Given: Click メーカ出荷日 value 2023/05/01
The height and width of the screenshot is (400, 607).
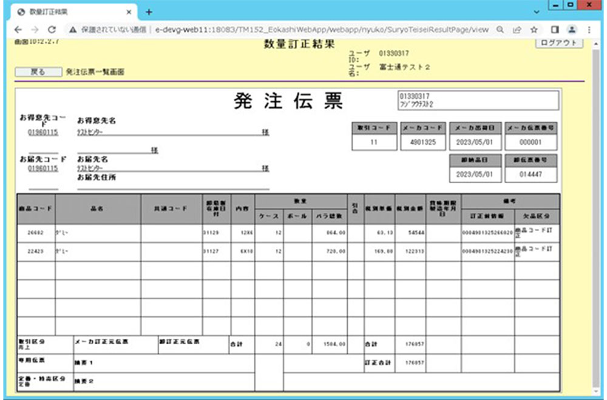Looking at the screenshot, I should tap(475, 142).
